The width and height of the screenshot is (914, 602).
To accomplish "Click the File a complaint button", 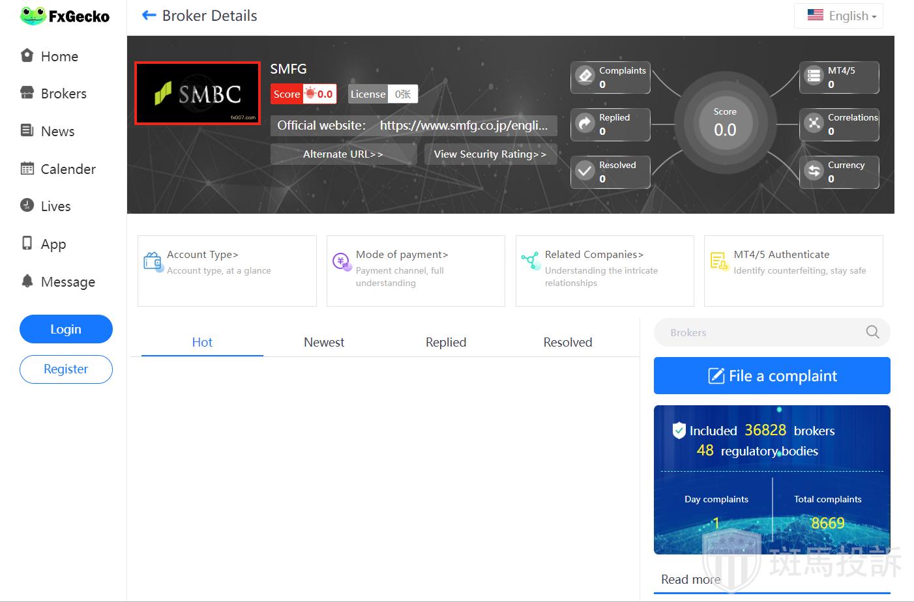I will [x=772, y=376].
